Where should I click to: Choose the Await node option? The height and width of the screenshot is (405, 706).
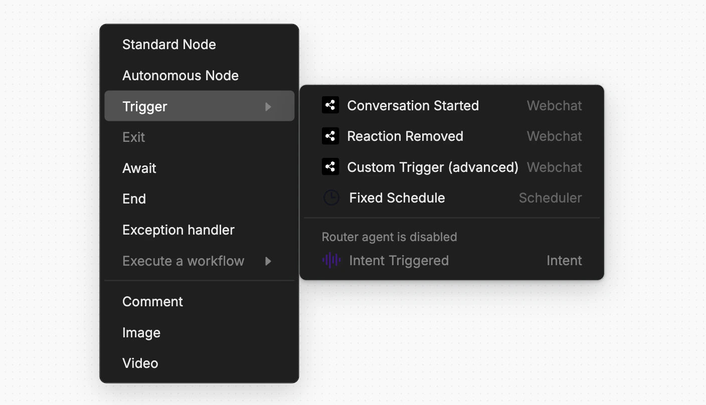[199, 168]
